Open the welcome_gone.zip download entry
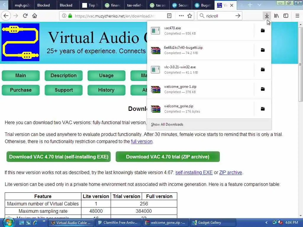The image size is (303, 227). (x=201, y=109)
